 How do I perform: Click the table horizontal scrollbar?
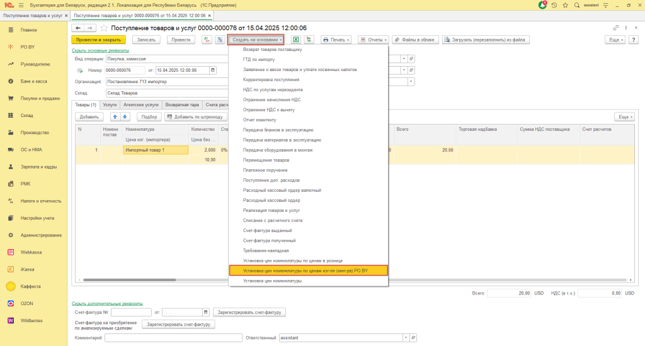(x=130, y=280)
